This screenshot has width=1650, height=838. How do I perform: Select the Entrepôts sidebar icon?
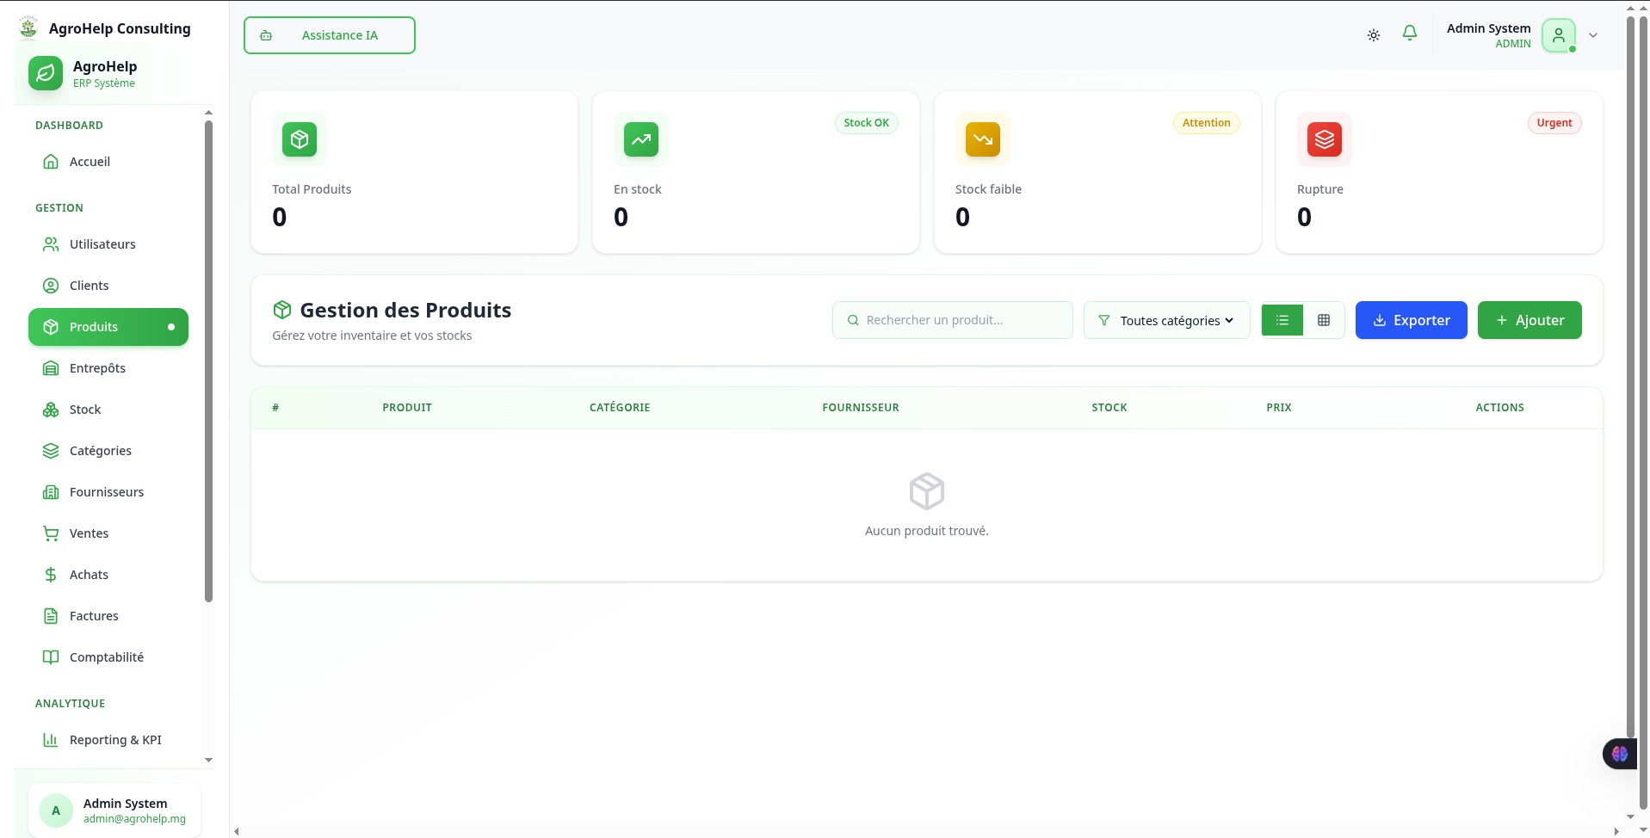click(x=52, y=367)
